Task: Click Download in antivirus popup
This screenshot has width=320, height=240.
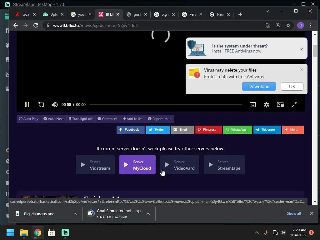Action: click(259, 87)
